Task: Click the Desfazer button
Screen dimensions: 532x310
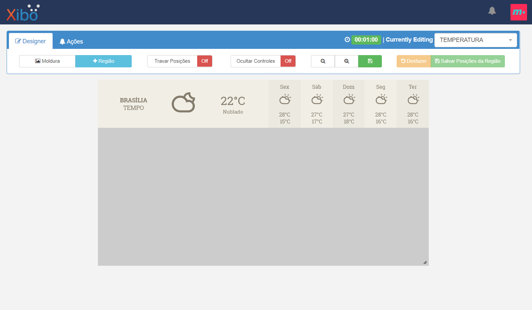Action: tap(414, 61)
